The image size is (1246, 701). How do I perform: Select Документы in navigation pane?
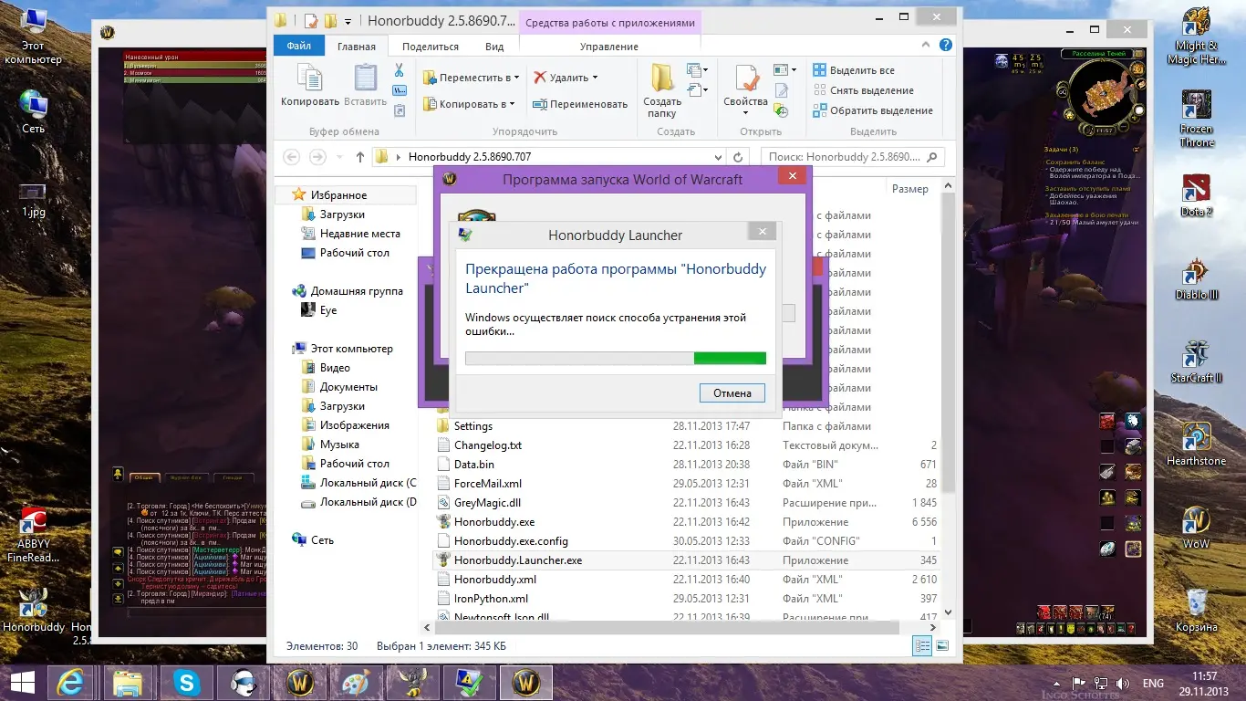point(348,387)
